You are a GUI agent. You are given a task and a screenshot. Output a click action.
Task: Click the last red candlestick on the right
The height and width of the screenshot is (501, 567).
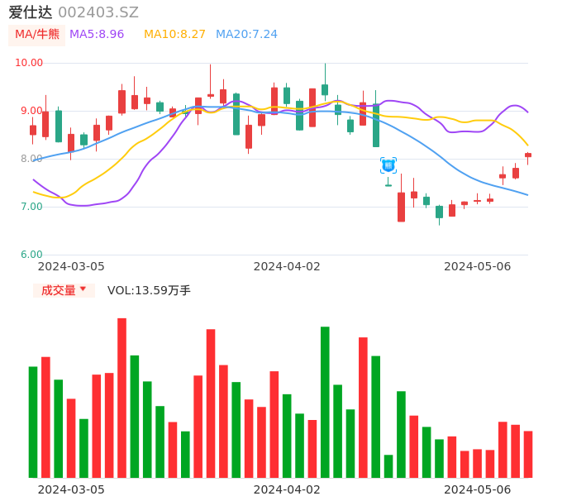[x=528, y=155]
